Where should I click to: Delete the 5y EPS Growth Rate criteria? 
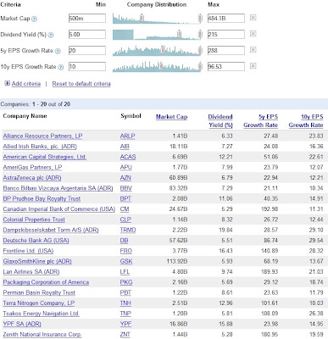[253, 50]
